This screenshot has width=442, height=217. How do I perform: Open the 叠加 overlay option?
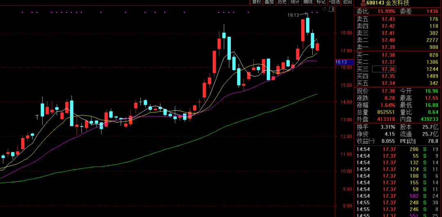pos(269,2)
